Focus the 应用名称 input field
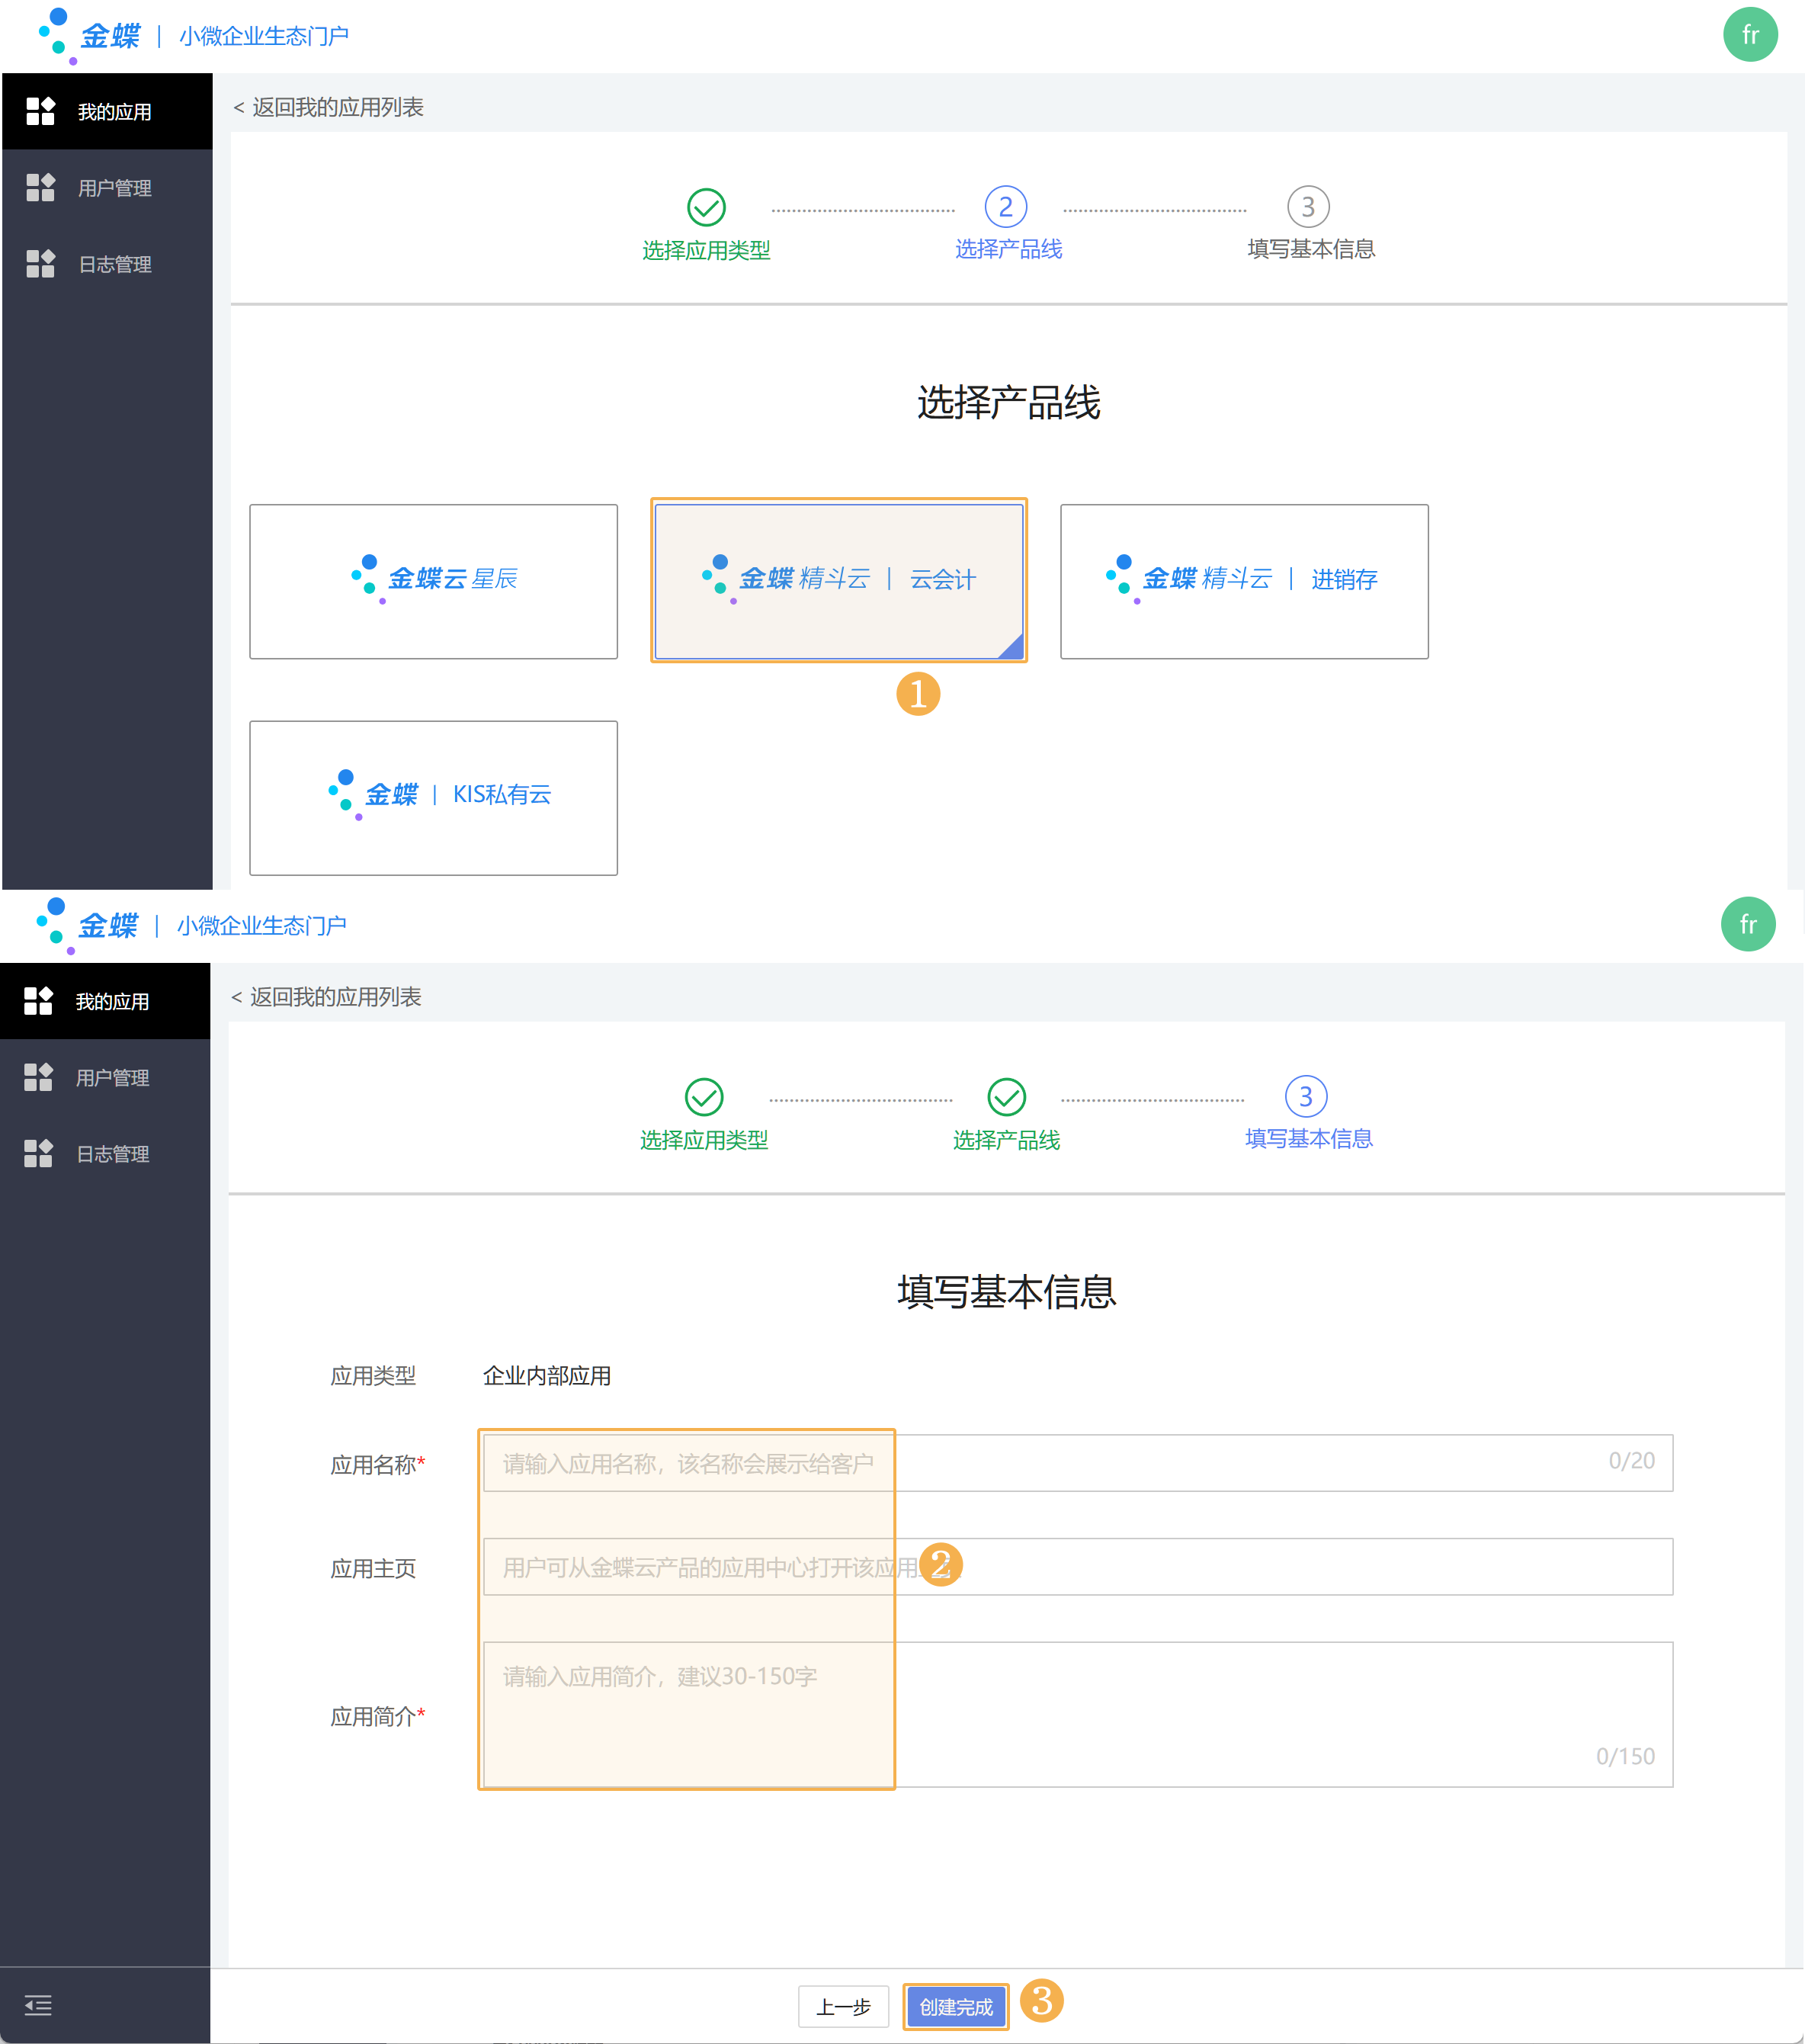The width and height of the screenshot is (1805, 2044). tap(1076, 1463)
